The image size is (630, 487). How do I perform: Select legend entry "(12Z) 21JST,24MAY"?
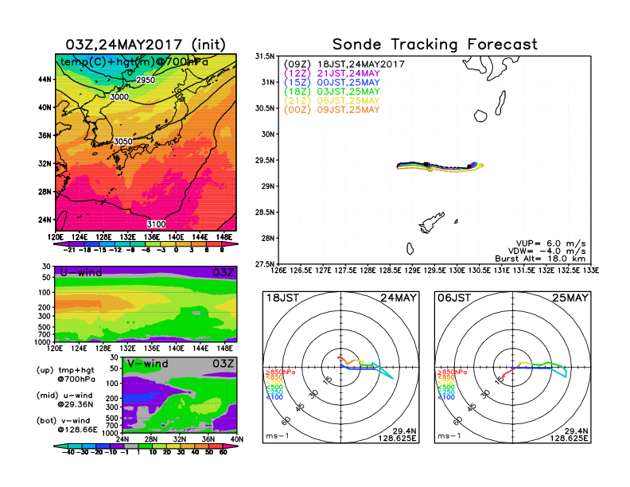[x=332, y=73]
